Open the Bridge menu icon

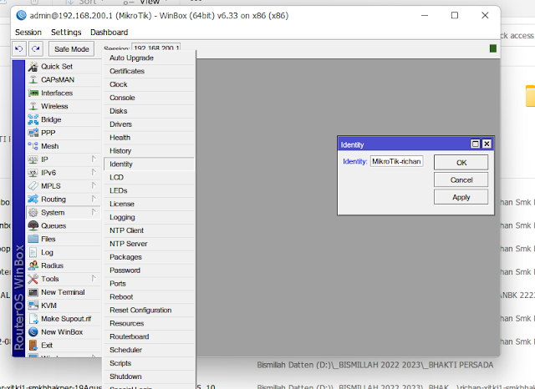point(33,119)
